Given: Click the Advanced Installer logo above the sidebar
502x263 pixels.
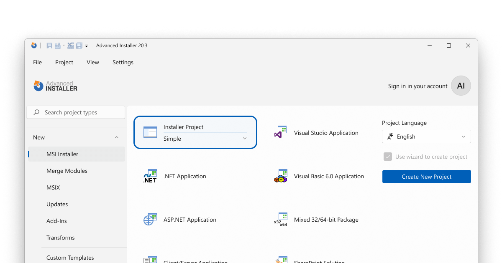Looking at the screenshot, I should (55, 86).
